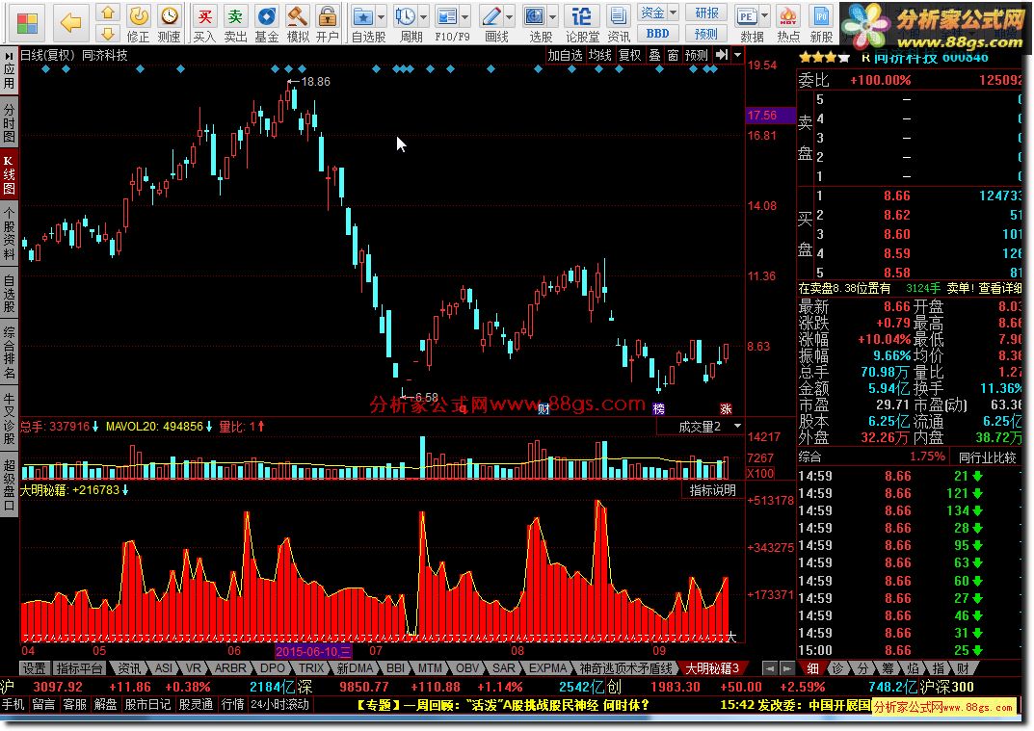Open the 新股 IPO icon
Image resolution: width=1034 pixels, height=731 pixels.
click(821, 24)
